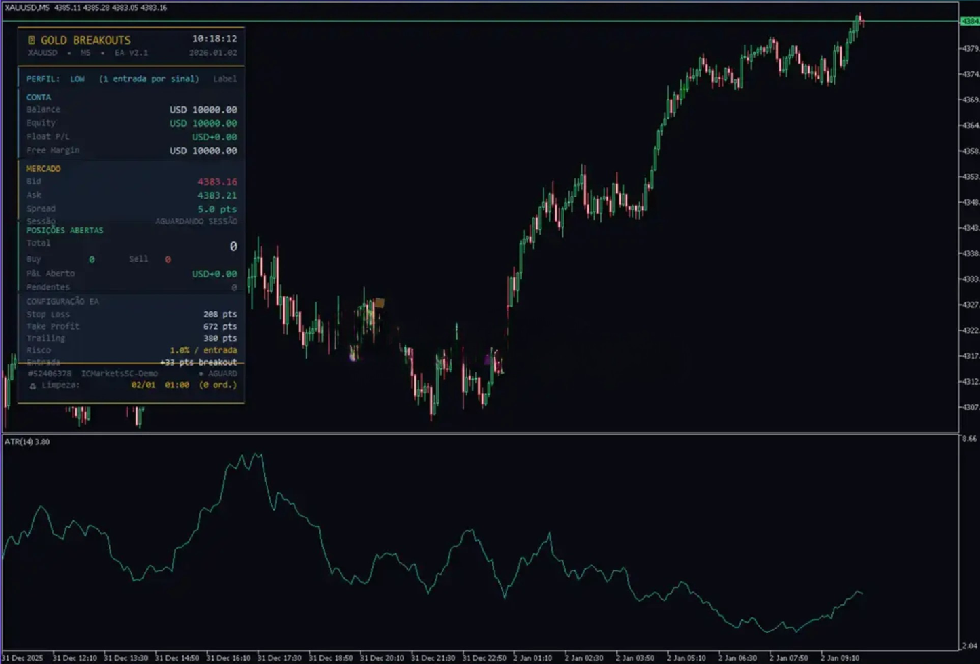Click the ICMarketsSC-Demo server name
This screenshot has width=980, height=664.
tap(119, 374)
